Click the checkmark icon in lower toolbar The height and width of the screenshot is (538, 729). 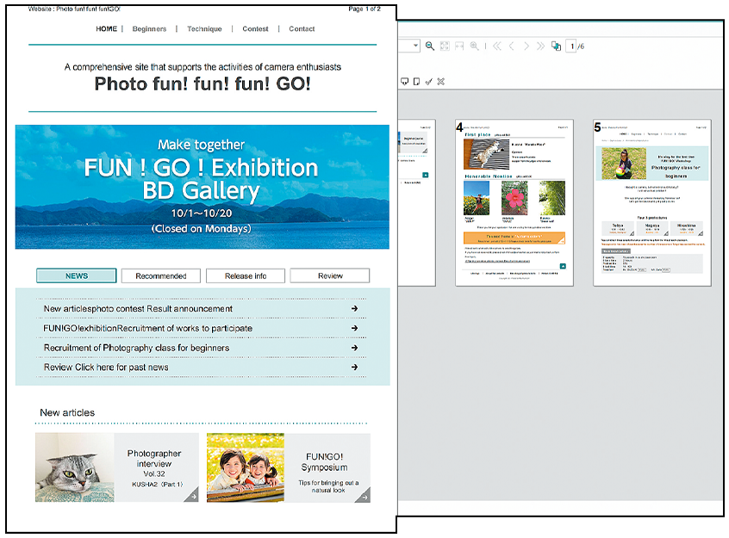pos(428,82)
